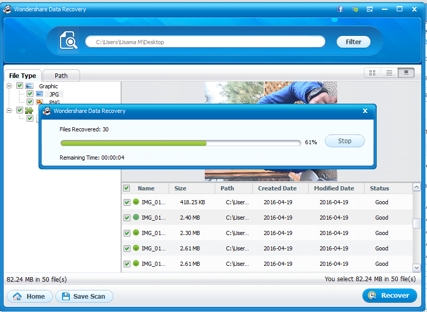Click the Graphic category picture icon
This screenshot has height=312, width=427.
tap(29, 86)
